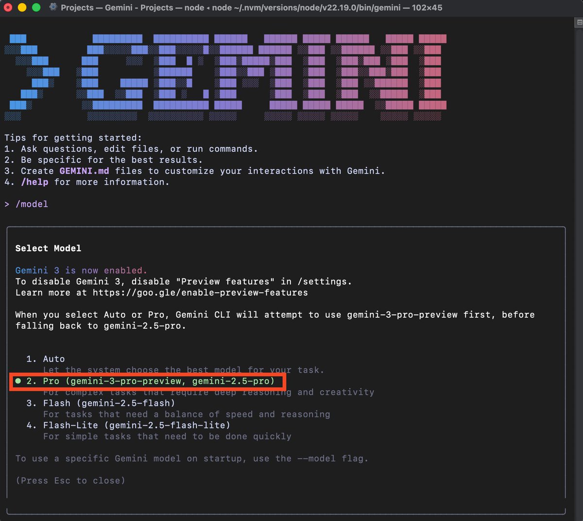This screenshot has height=521, width=583.
Task: Select the Auto model option
Action: (x=45, y=359)
